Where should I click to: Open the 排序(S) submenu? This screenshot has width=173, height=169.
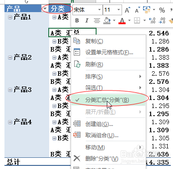point(108,77)
